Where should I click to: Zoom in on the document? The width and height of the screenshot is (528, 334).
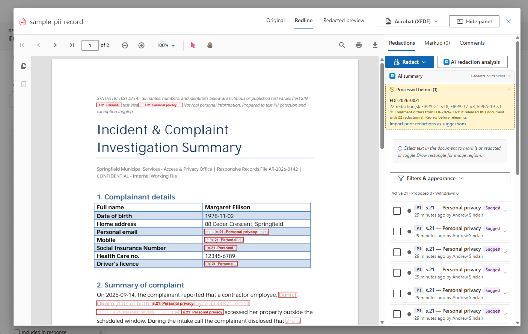pyautogui.click(x=142, y=45)
